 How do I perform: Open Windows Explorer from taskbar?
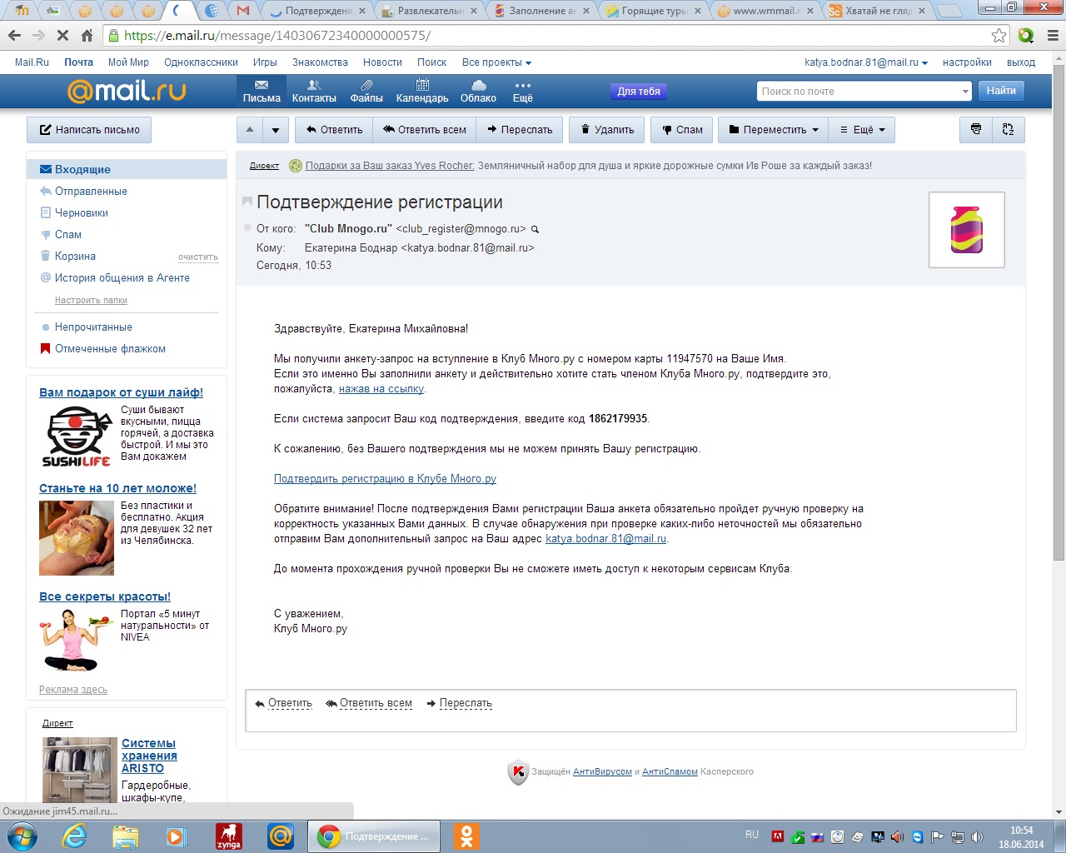tap(126, 836)
